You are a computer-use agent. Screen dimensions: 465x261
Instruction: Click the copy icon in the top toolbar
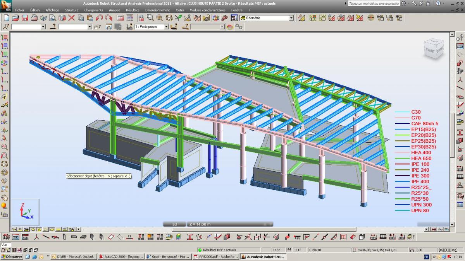(81, 18)
